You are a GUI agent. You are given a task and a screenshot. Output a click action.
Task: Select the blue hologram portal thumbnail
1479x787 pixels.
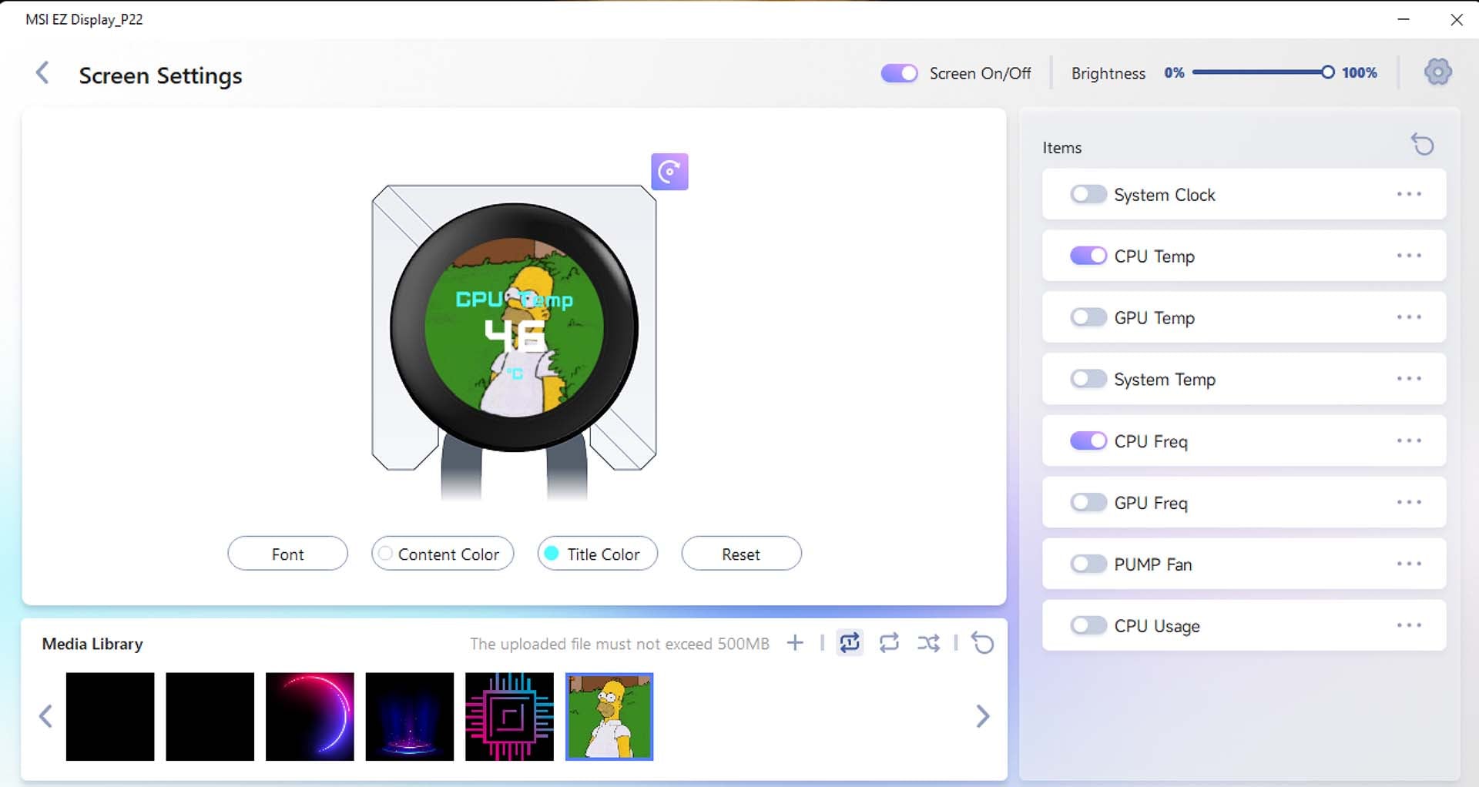tap(409, 716)
